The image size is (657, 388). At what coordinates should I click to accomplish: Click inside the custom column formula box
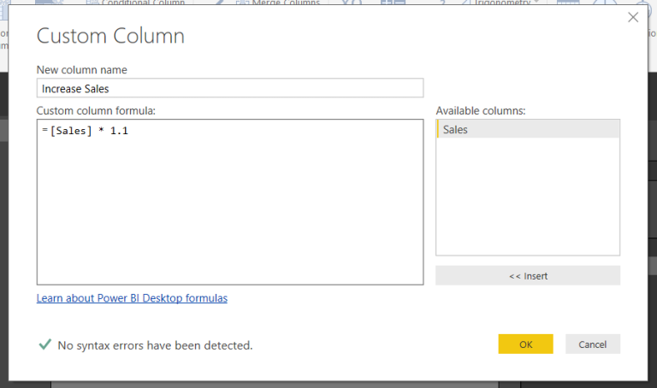[x=230, y=205]
